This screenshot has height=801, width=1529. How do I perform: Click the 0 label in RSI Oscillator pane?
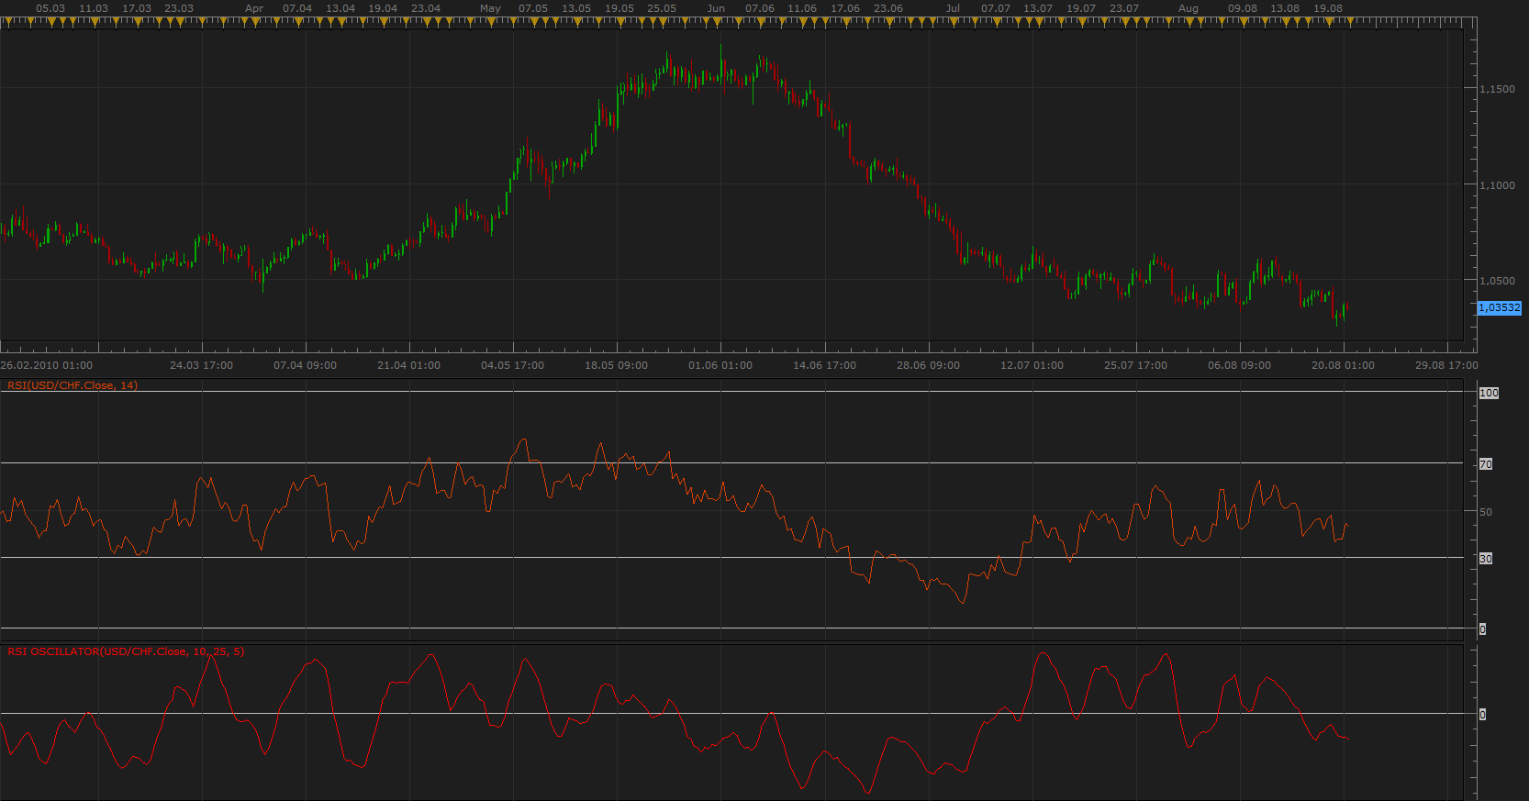[1482, 715]
